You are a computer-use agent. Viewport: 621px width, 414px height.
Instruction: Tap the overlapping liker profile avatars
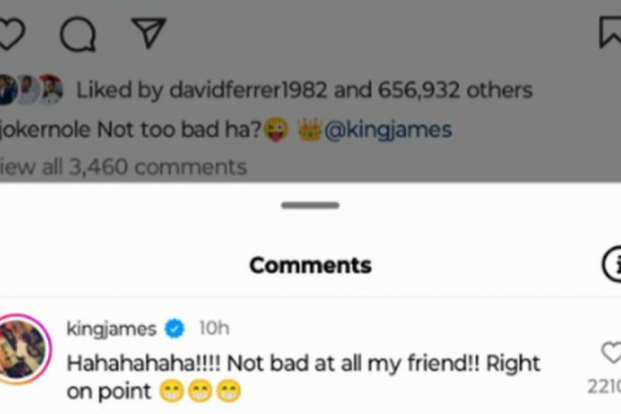click(x=31, y=90)
